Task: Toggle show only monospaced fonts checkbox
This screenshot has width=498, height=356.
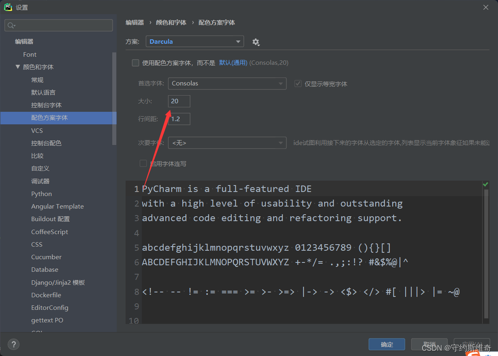Action: 298,84
